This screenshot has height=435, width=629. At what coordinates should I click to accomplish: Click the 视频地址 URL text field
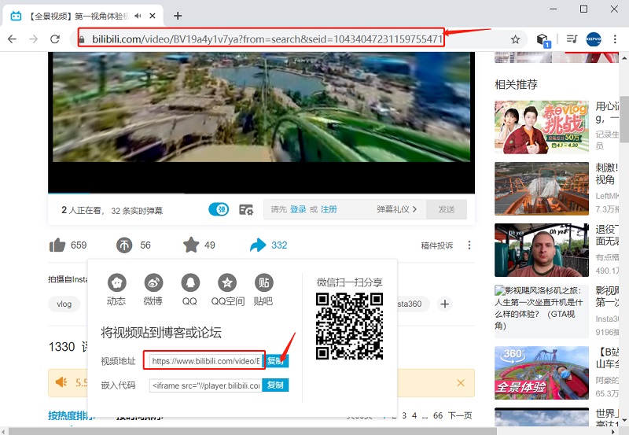click(206, 361)
